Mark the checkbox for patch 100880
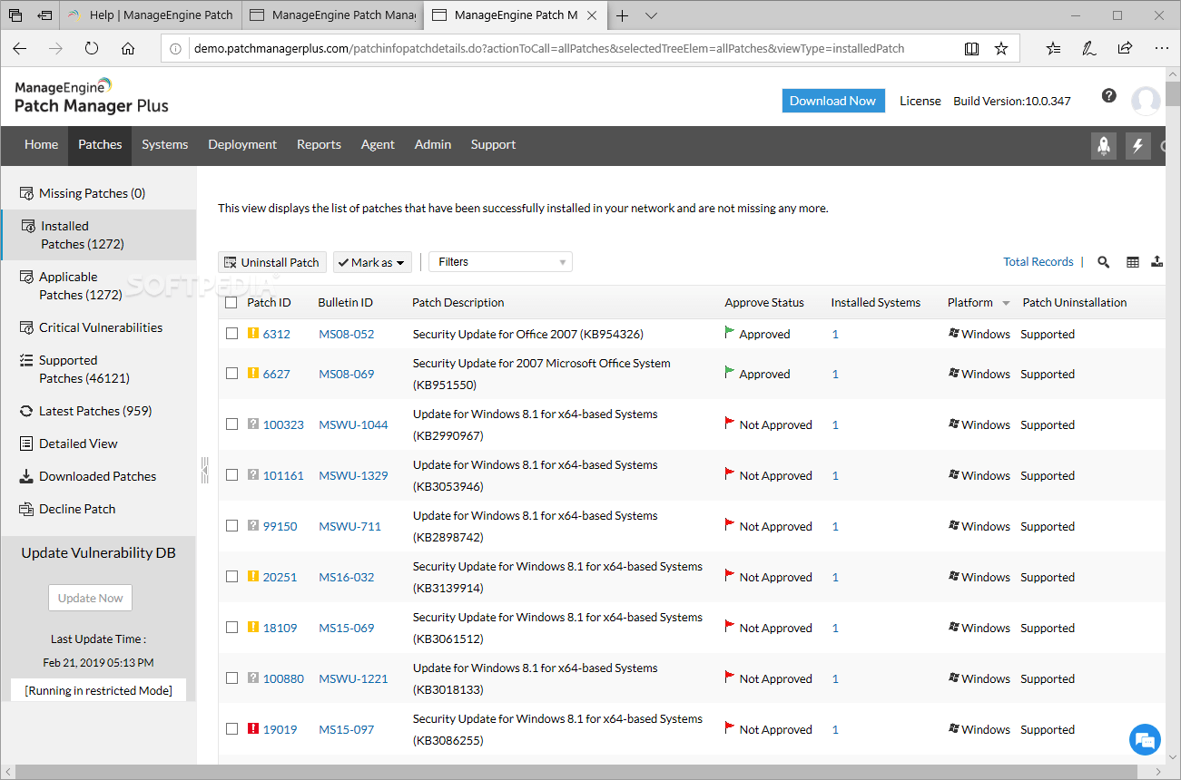Viewport: 1181px width, 780px height. point(231,678)
